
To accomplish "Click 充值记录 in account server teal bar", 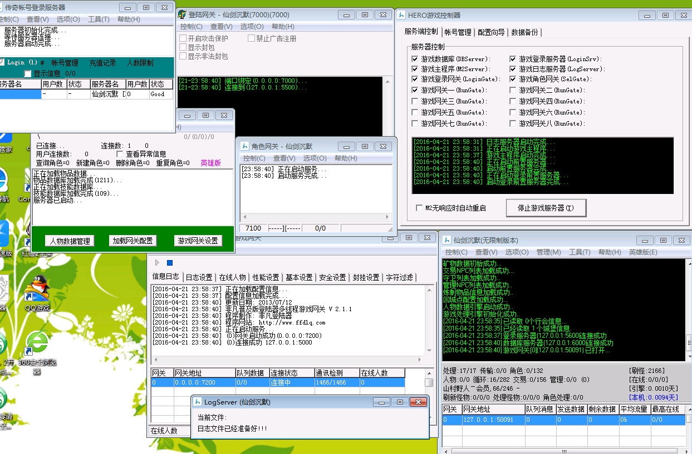I will (102, 63).
